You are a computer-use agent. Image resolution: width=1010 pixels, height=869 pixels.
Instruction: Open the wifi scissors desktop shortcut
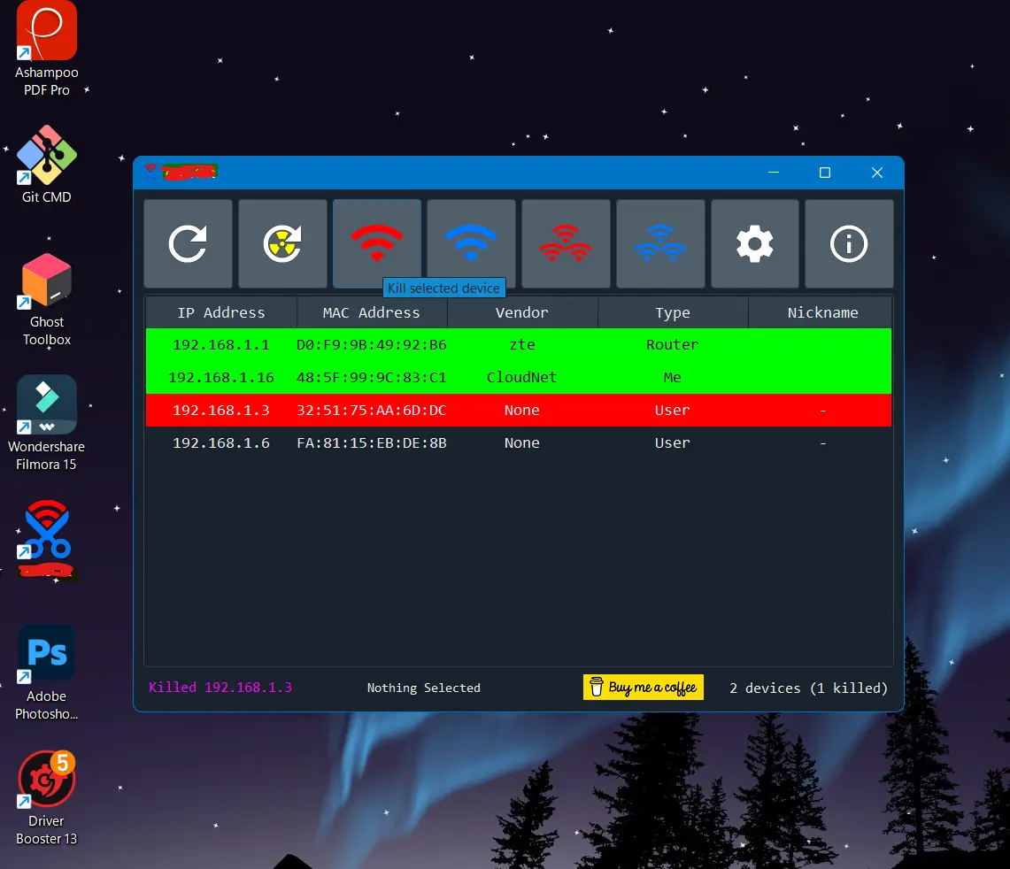46,539
